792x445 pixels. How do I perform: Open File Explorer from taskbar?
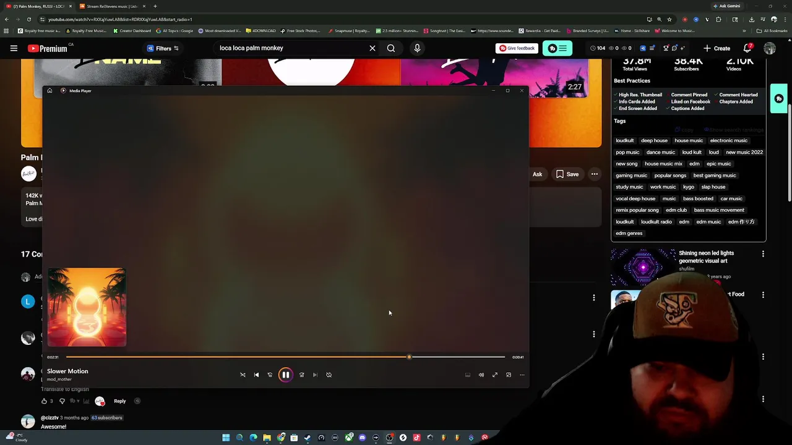click(x=267, y=438)
